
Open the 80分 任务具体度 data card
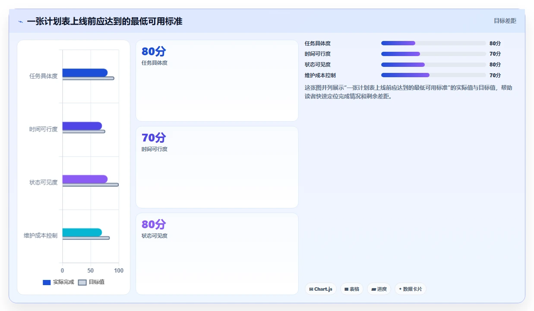click(217, 81)
